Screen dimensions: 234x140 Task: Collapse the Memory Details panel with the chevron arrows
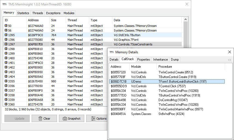pyautogui.click(x=230, y=60)
